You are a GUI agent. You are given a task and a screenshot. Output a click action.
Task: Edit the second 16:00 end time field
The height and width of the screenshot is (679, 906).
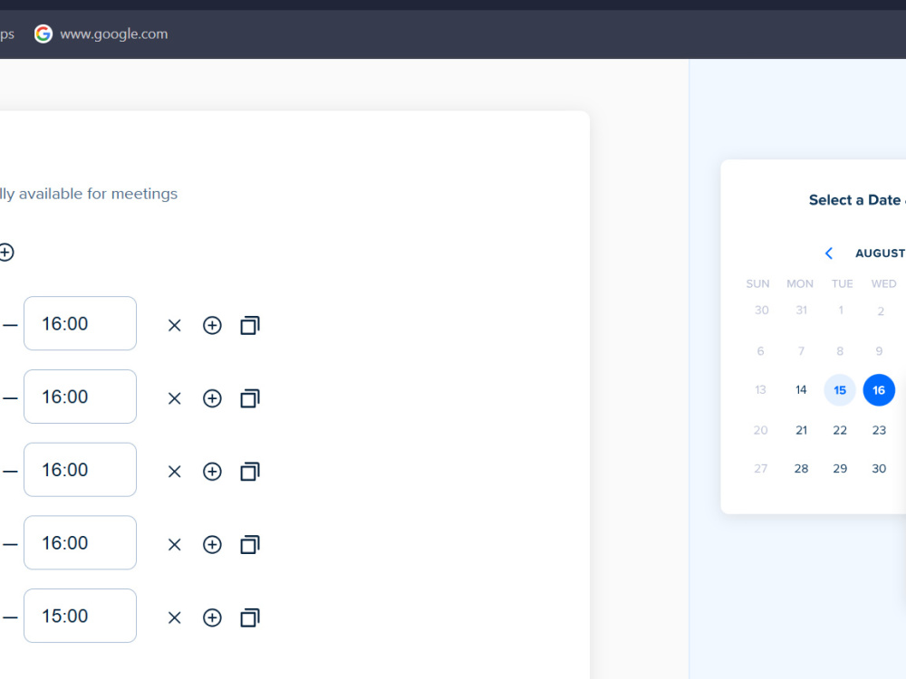[x=81, y=397]
